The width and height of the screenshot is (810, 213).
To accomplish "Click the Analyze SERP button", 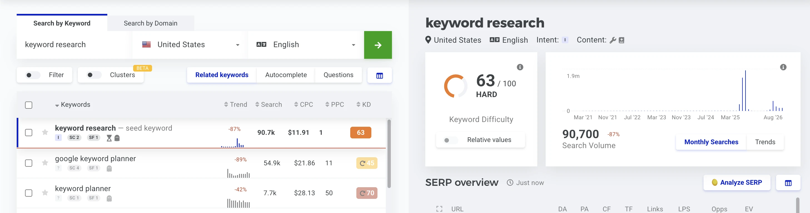I will click(737, 182).
